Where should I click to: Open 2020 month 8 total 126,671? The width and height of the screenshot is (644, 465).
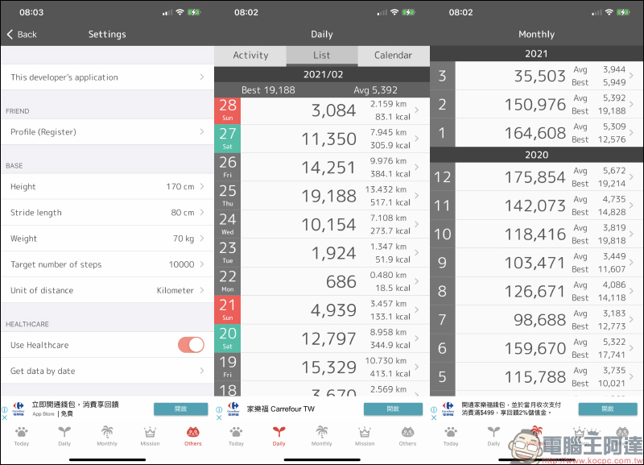(536, 291)
